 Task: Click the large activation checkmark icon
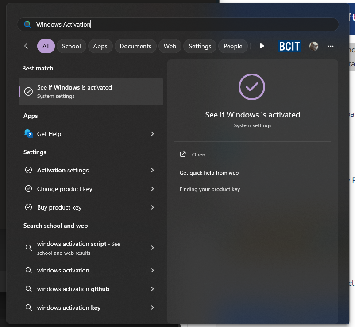[x=252, y=87]
